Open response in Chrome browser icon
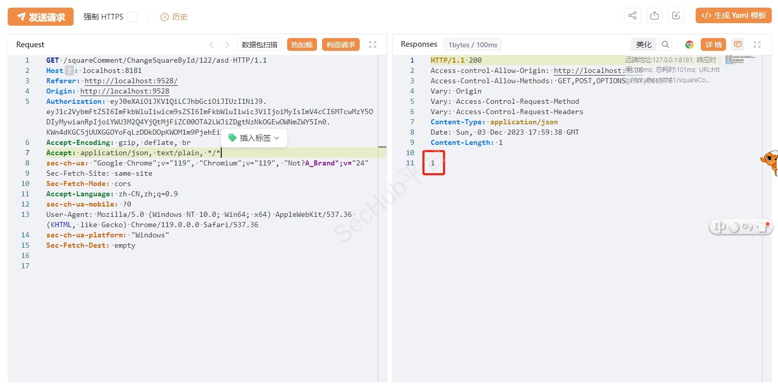 (689, 45)
